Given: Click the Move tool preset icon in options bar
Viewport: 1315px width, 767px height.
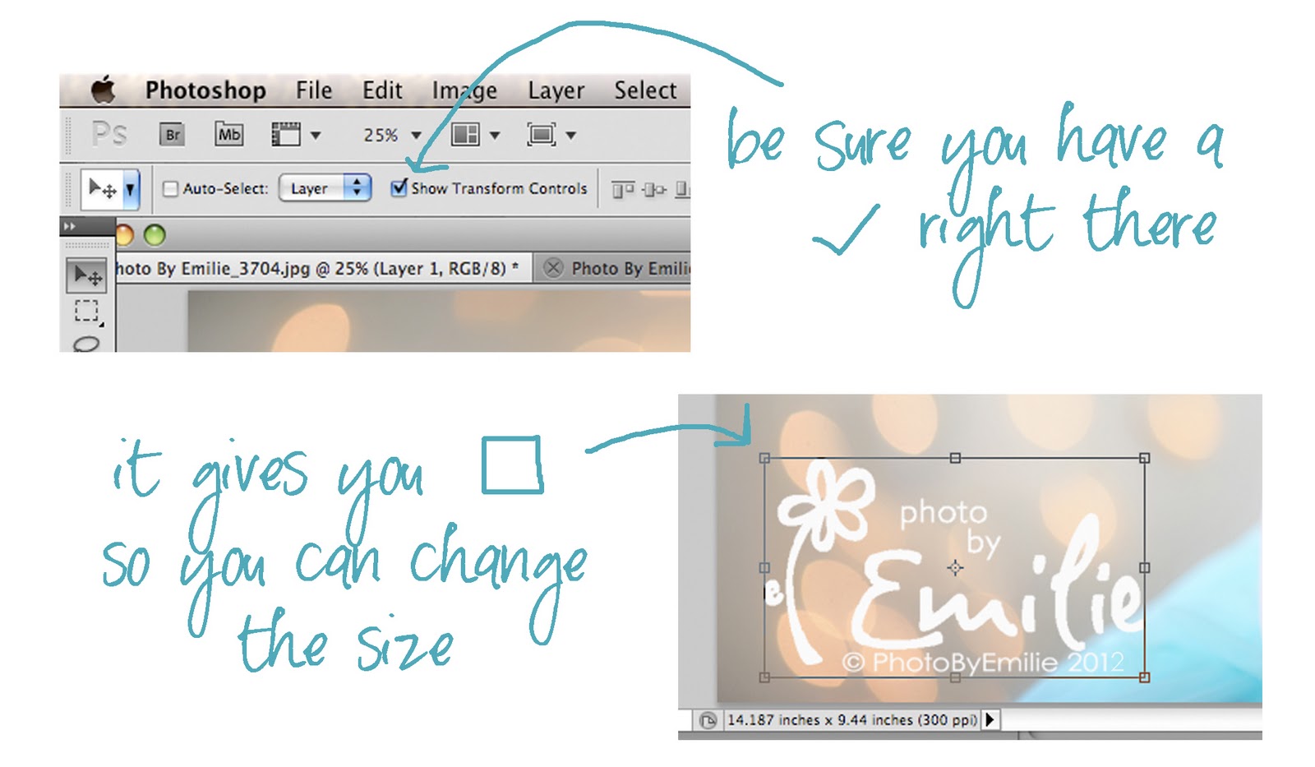Looking at the screenshot, I should pos(102,189).
